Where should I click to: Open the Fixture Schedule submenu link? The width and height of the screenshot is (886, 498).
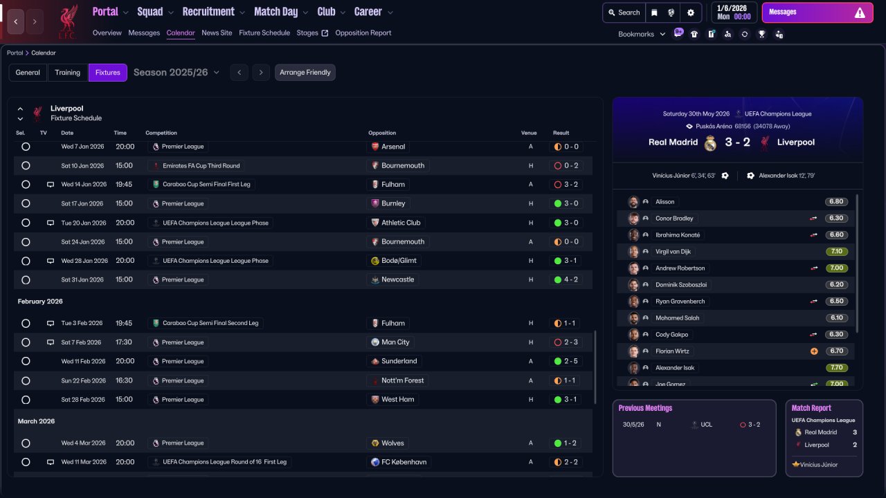coord(264,33)
